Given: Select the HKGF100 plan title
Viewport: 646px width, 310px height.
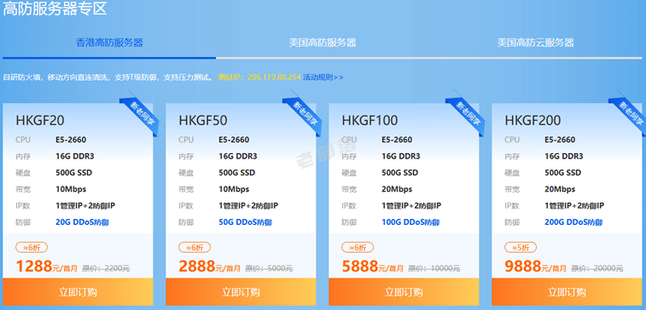Looking at the screenshot, I should click(370, 120).
